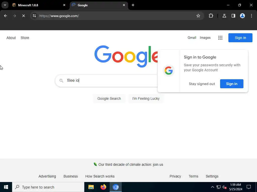Screen dimensions: 257x192
Task: Show hidden system tray icons
Action: 212,187
